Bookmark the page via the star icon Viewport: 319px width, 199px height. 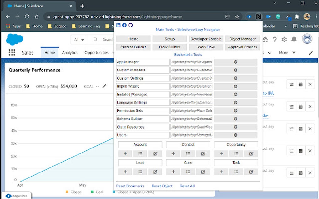click(237, 17)
